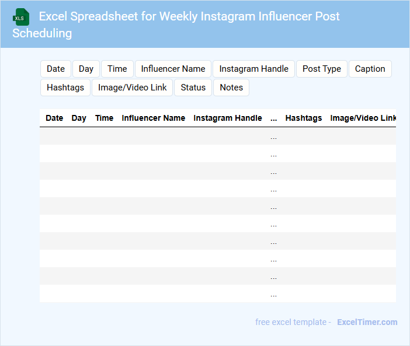The width and height of the screenshot is (410, 346).
Task: Select the Post Type tag
Action: pyautogui.click(x=322, y=69)
